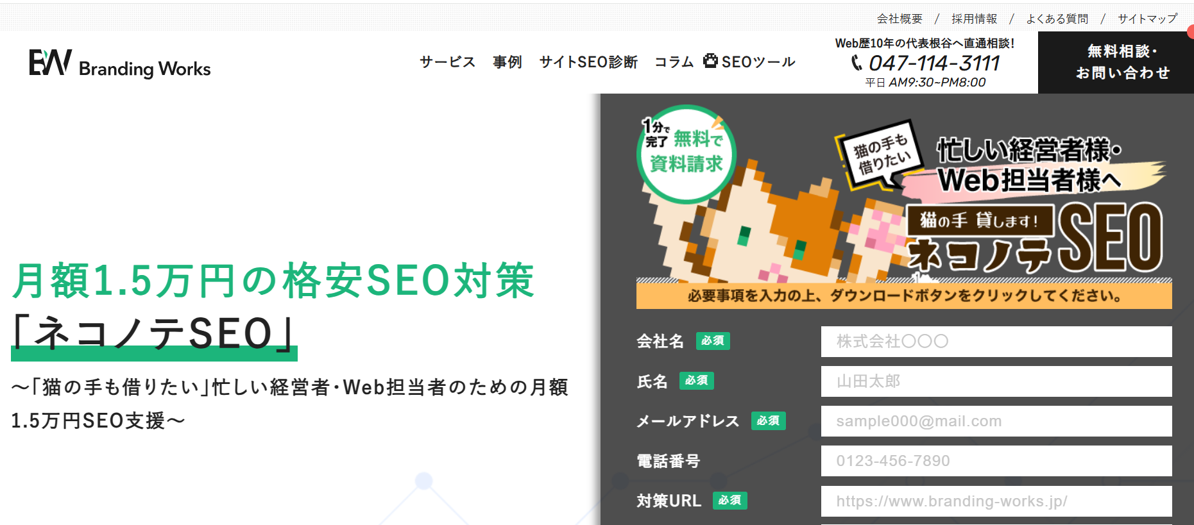Screen dimensions: 1194x525
Task: Click the 無料相談・お問い合わせ button
Action: (1116, 62)
